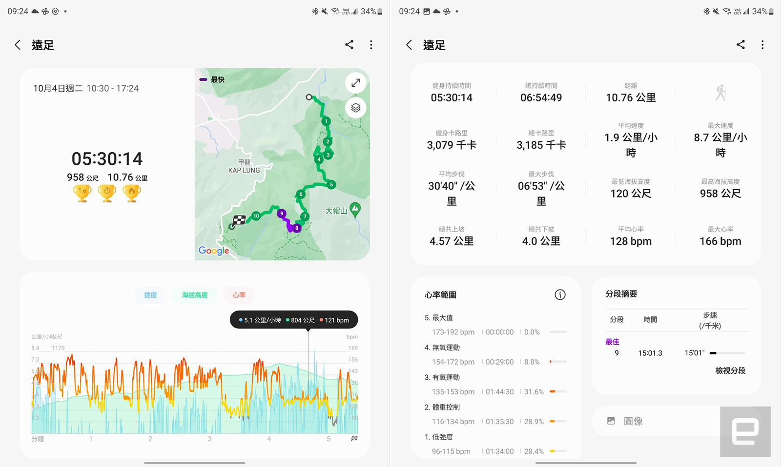Tap the 1. 低強度 zone row
This screenshot has width=781, height=467.
pyautogui.click(x=495, y=444)
